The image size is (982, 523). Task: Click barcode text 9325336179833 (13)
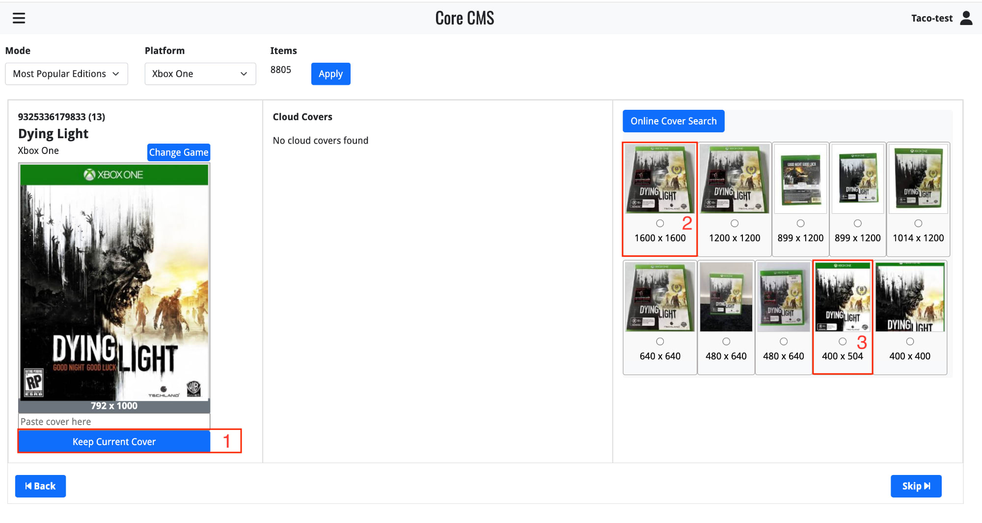pos(61,117)
